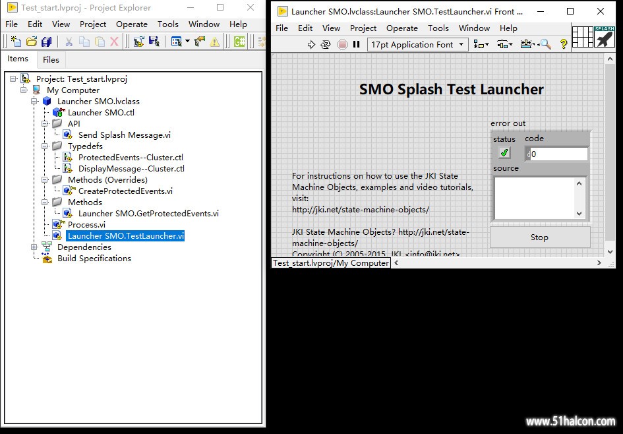This screenshot has height=434, width=623.
Task: Open the Distribute Objects dropdown
Action: click(x=504, y=44)
